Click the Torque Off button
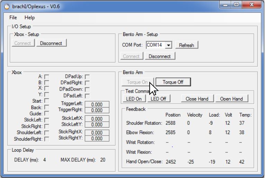Viewport: 265px width, 178px height. tap(173, 82)
